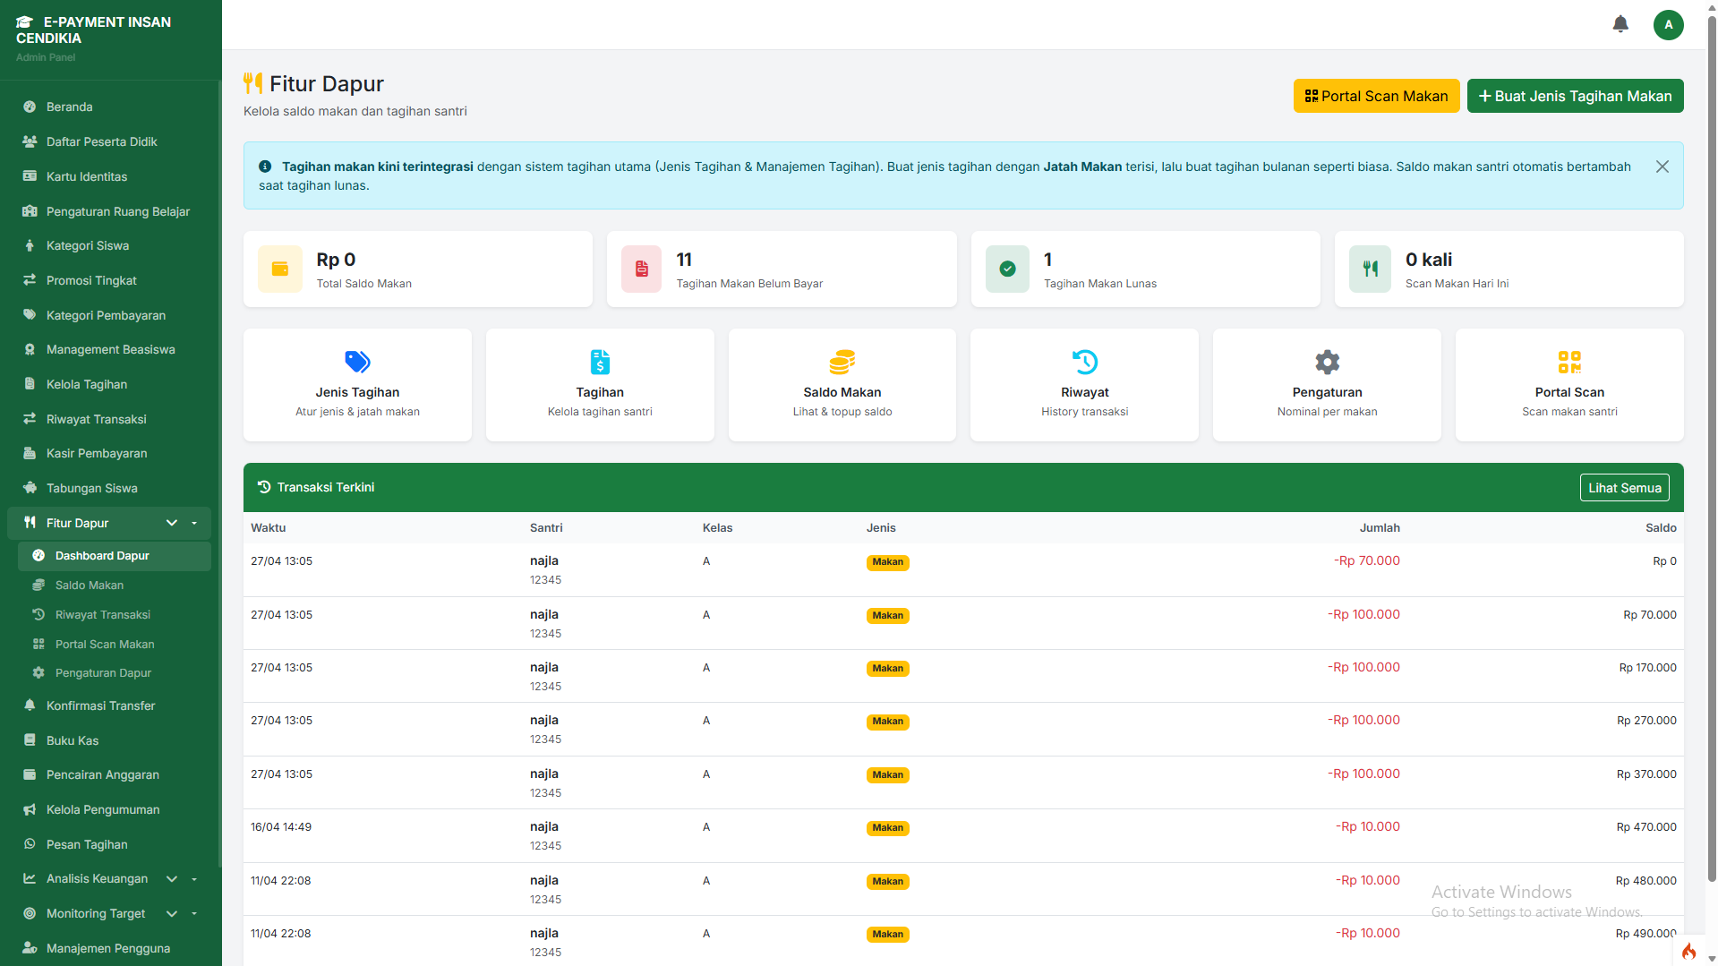
Task: Open Riwayat Transaksi under Fitur Dapur
Action: click(115, 615)
